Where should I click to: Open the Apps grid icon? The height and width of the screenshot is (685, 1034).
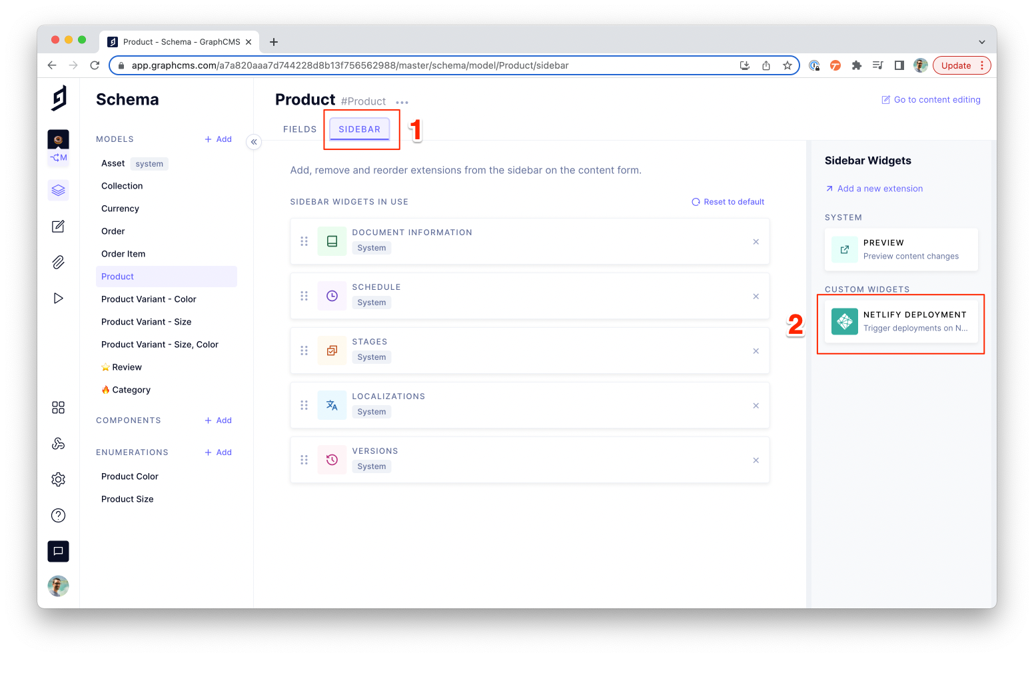click(59, 408)
